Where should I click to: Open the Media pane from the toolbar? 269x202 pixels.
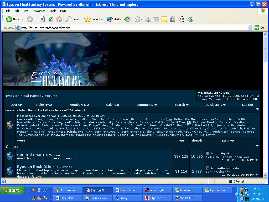tap(114, 19)
